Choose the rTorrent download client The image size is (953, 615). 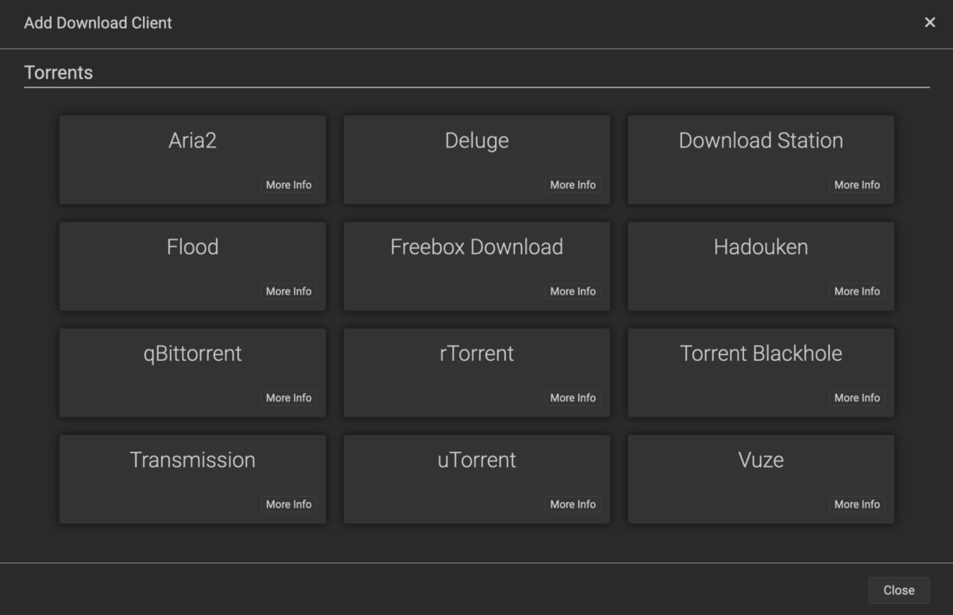click(476, 354)
